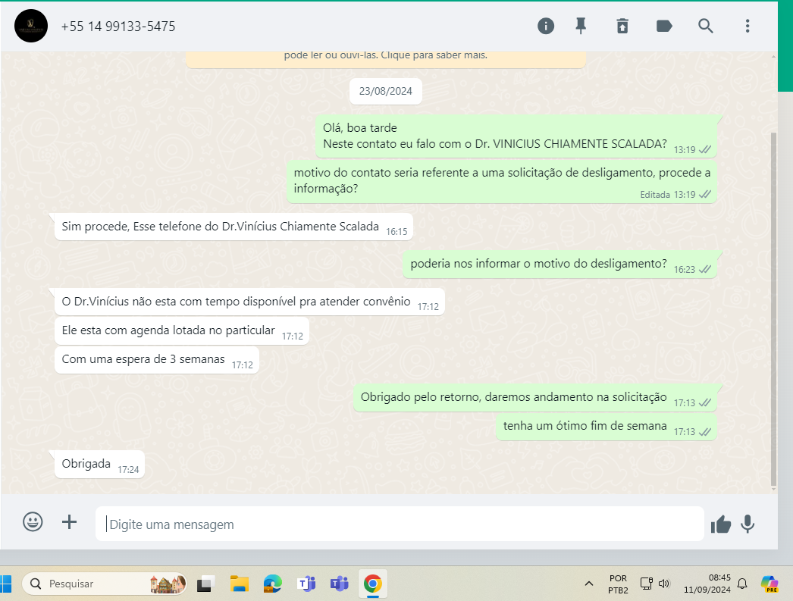
Task: Open the clock showing 08:45 11/09/2024
Action: 707,584
